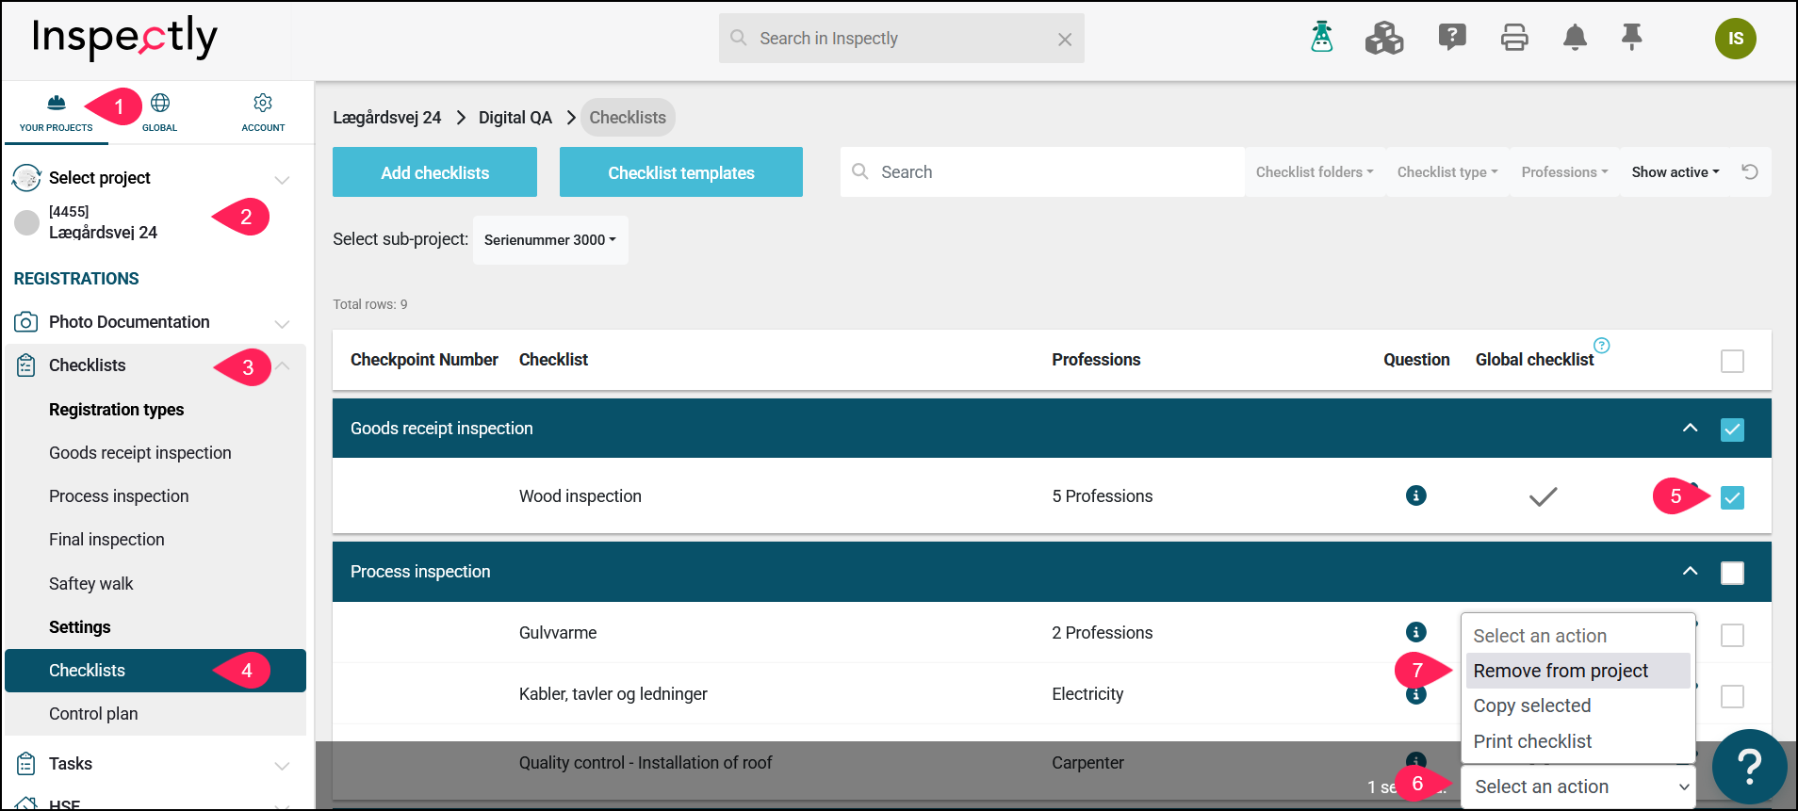This screenshot has height=811, width=1798.
Task: Open the Serienummer 3000 sub-project dropdown
Action: [x=550, y=240]
